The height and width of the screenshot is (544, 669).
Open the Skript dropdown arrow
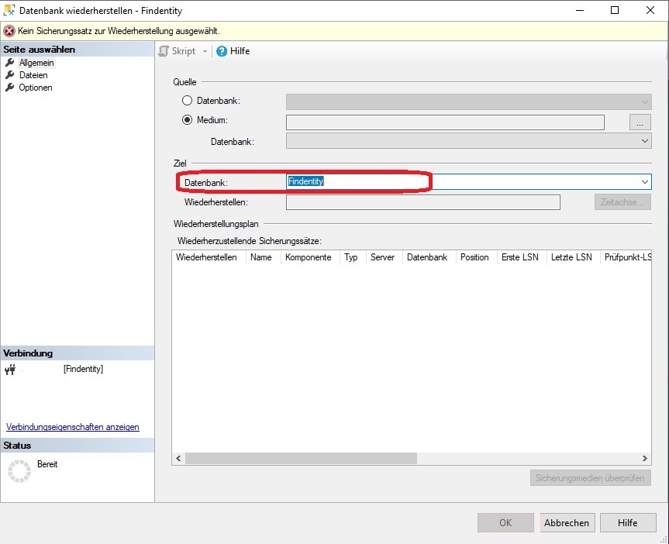205,52
